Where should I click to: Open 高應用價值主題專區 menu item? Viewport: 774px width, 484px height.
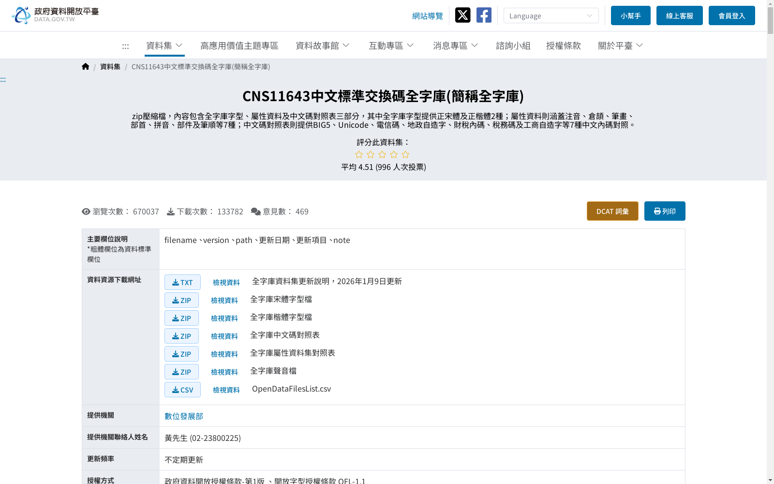click(239, 45)
